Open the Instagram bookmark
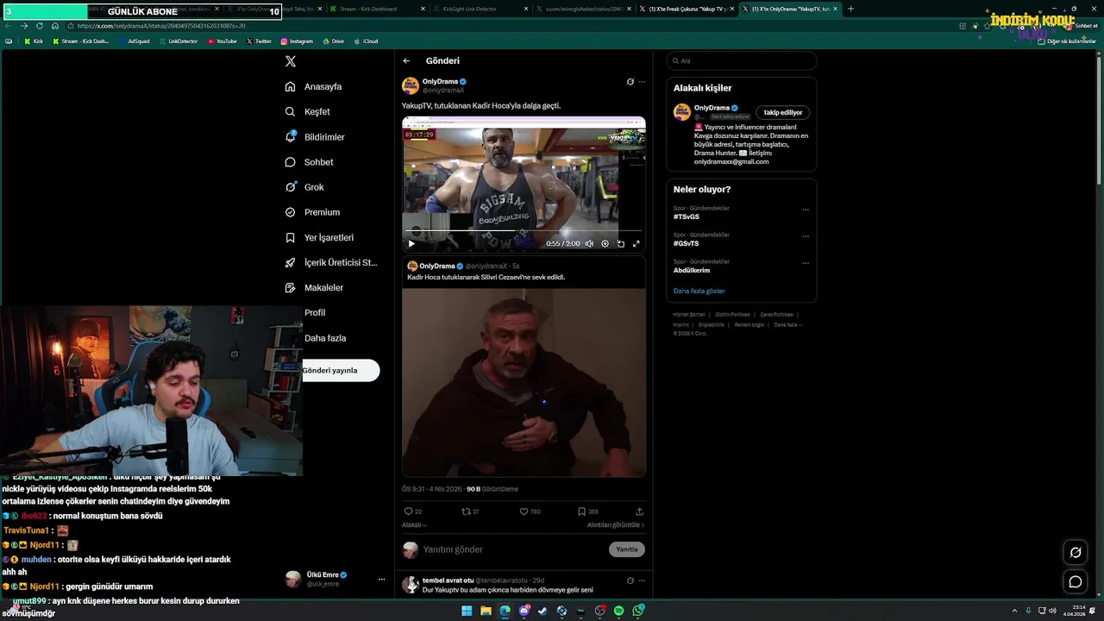 pyautogui.click(x=297, y=41)
